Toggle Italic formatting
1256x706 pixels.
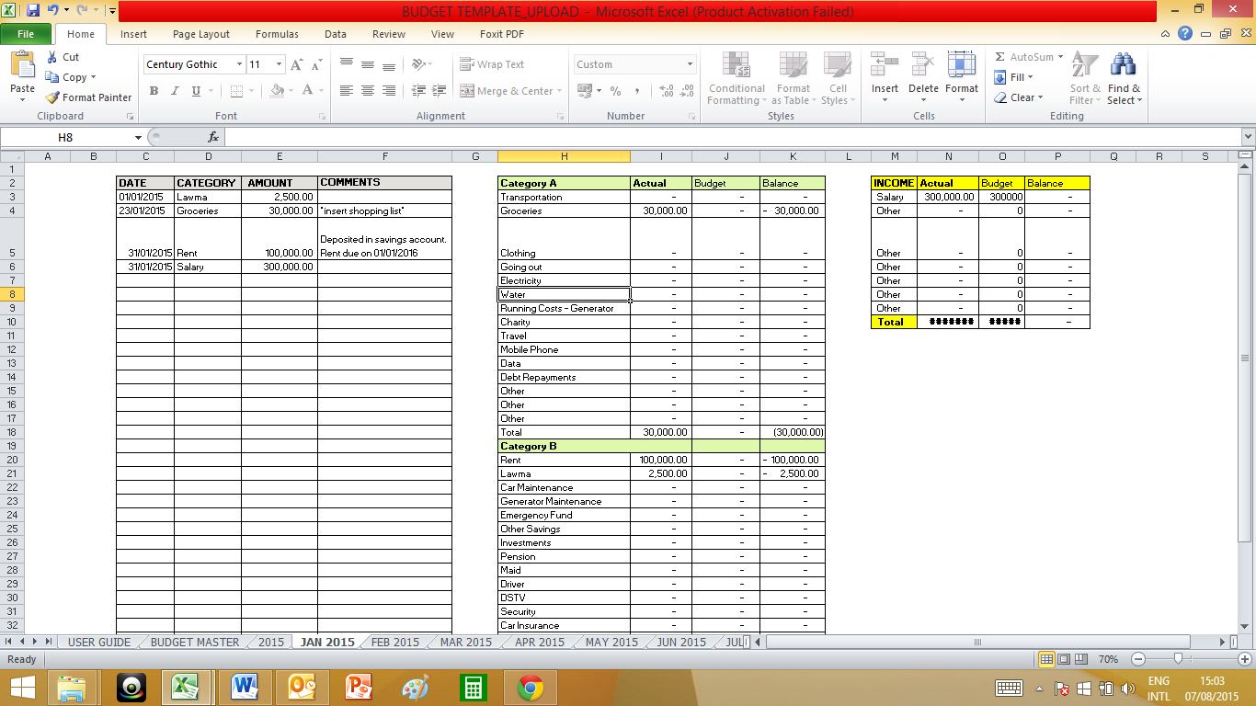175,91
